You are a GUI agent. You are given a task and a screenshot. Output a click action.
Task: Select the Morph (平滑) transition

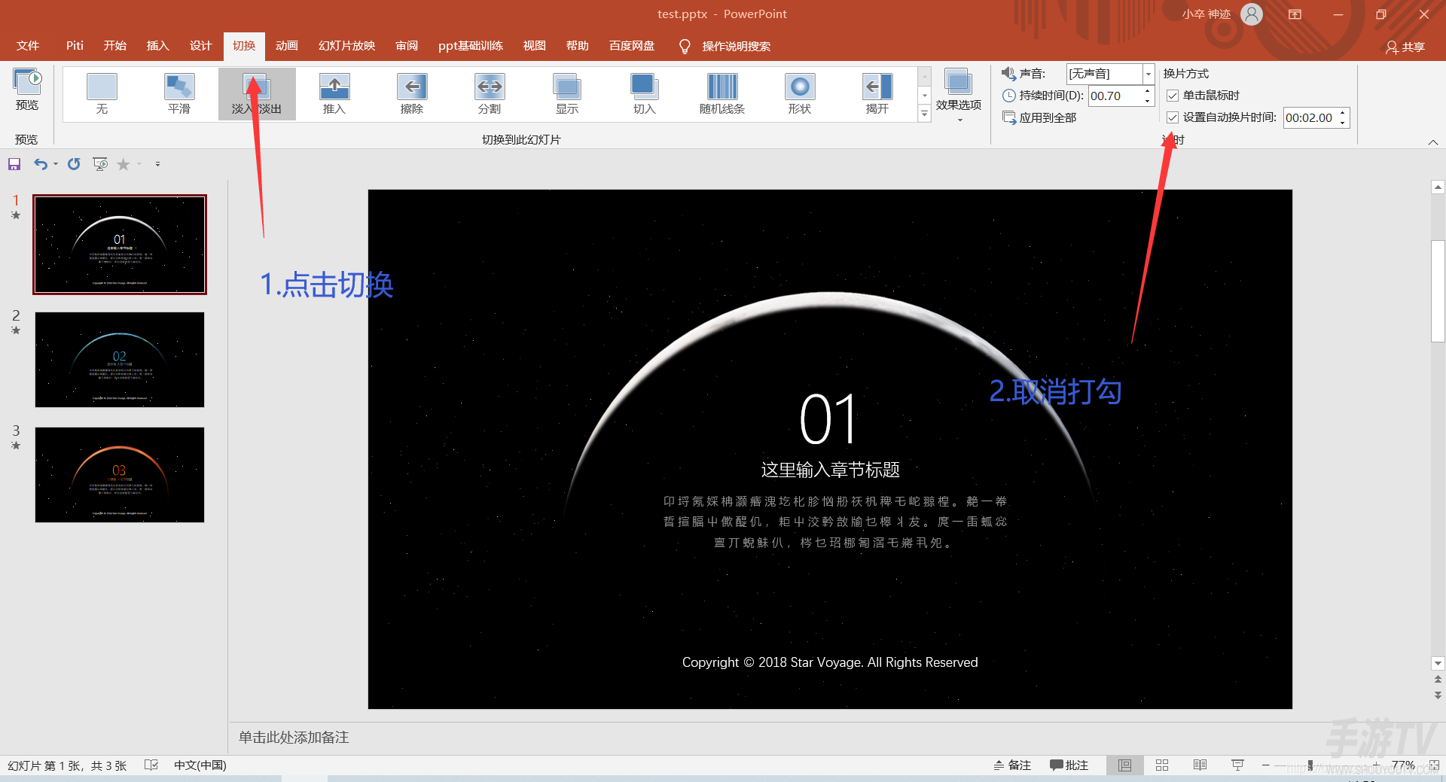[179, 94]
